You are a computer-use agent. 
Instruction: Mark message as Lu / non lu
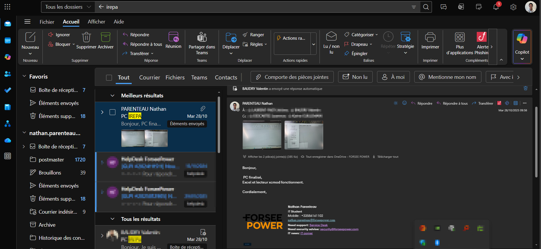click(331, 38)
